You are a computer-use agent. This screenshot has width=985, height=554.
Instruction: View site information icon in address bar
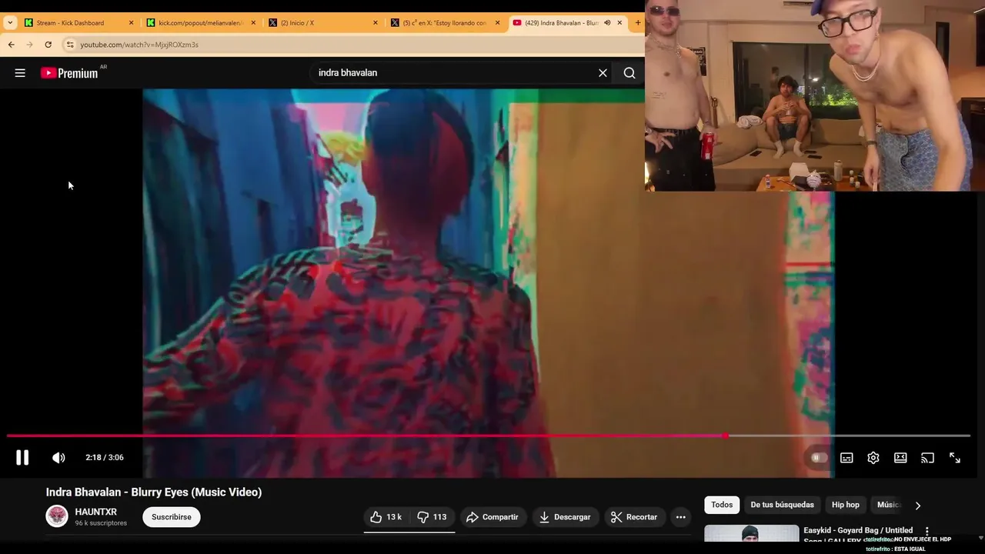click(70, 45)
